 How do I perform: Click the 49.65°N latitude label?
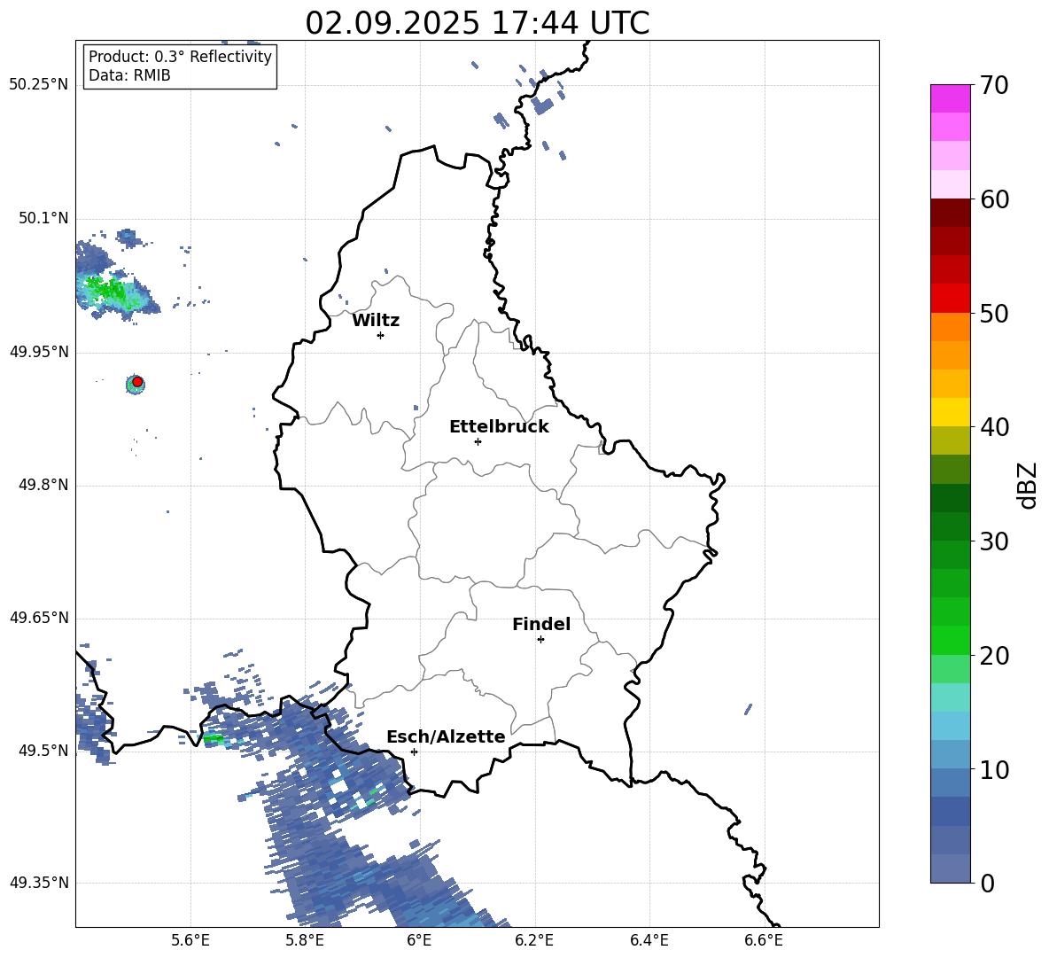(39, 618)
